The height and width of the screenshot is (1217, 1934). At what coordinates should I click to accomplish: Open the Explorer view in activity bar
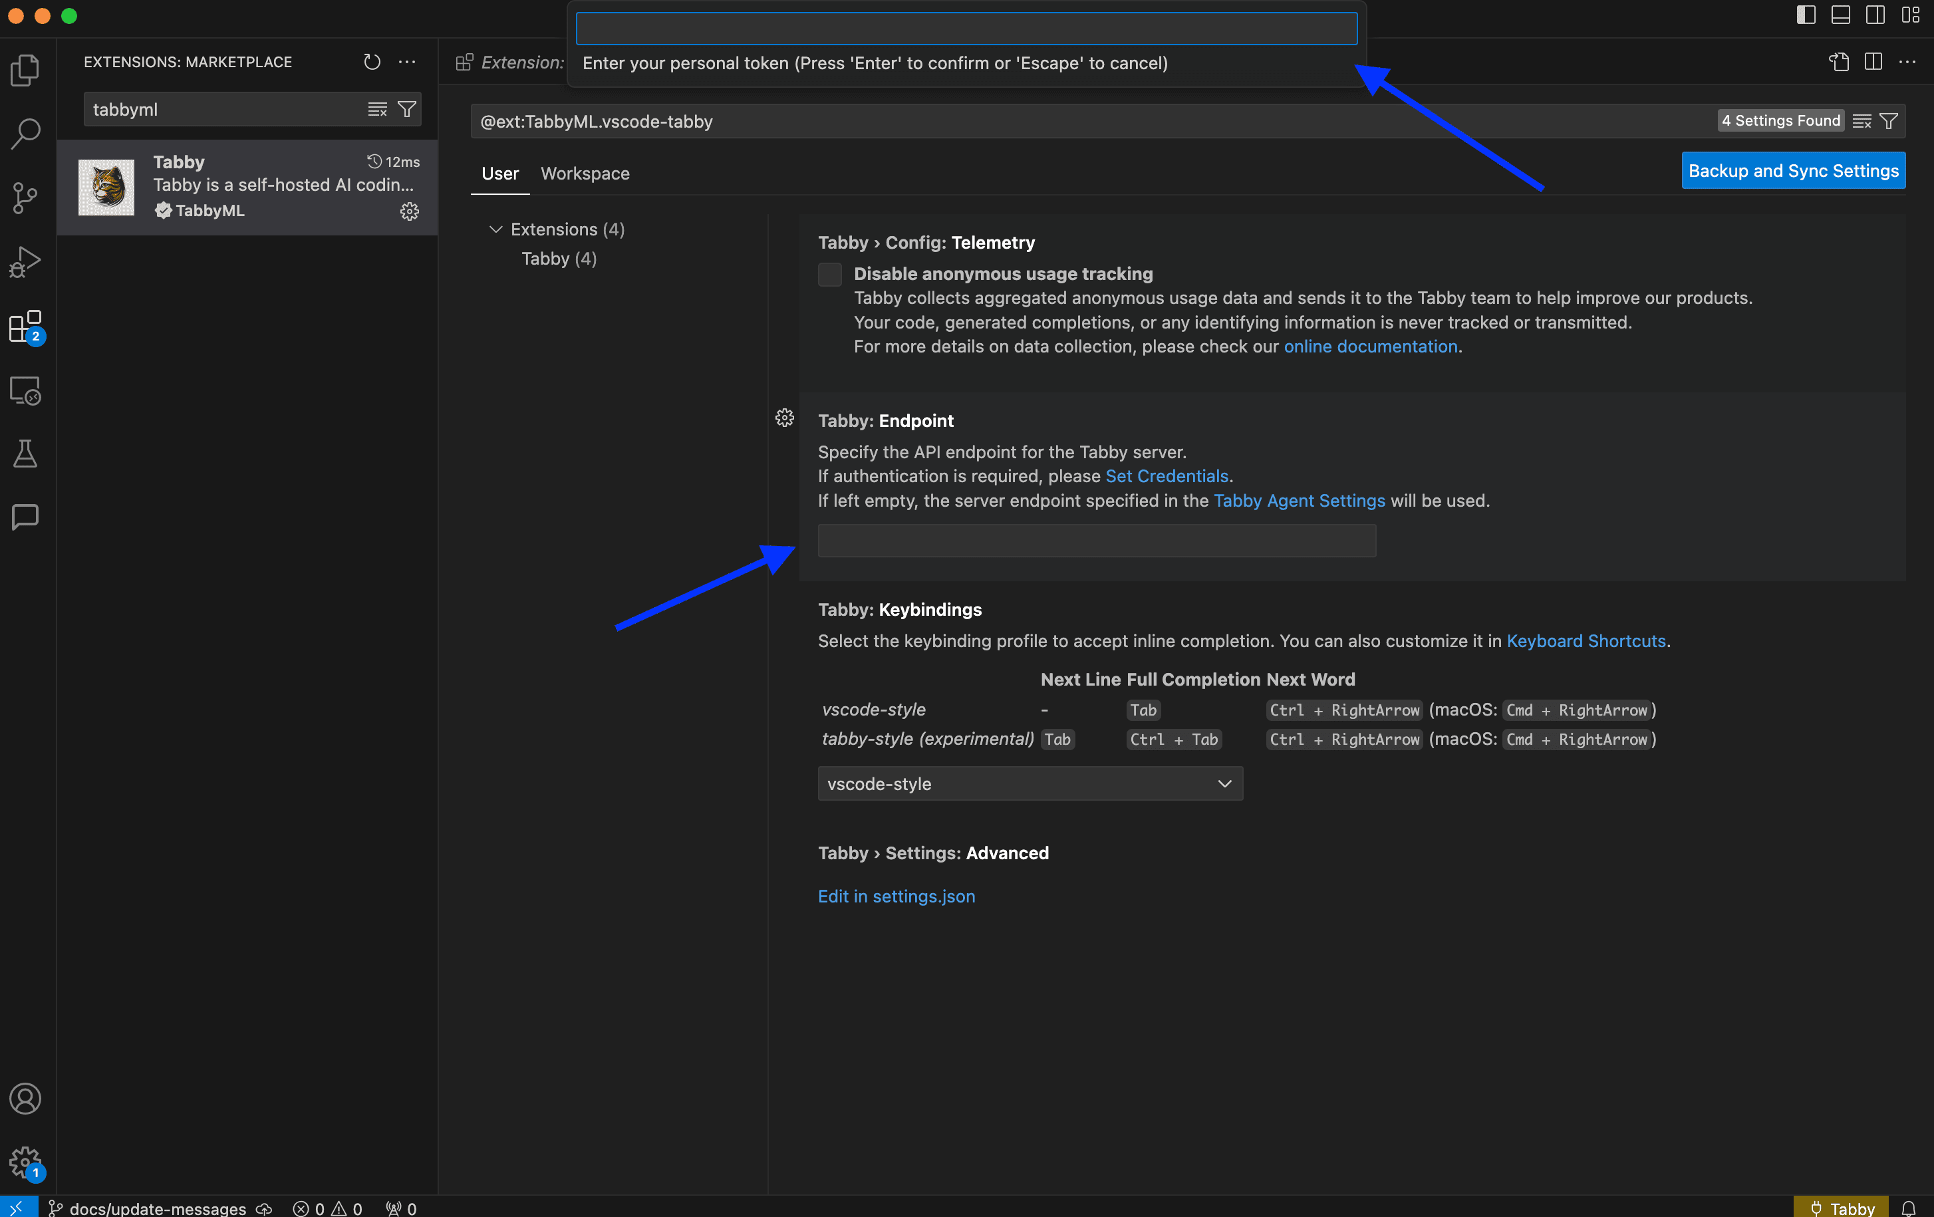25,70
